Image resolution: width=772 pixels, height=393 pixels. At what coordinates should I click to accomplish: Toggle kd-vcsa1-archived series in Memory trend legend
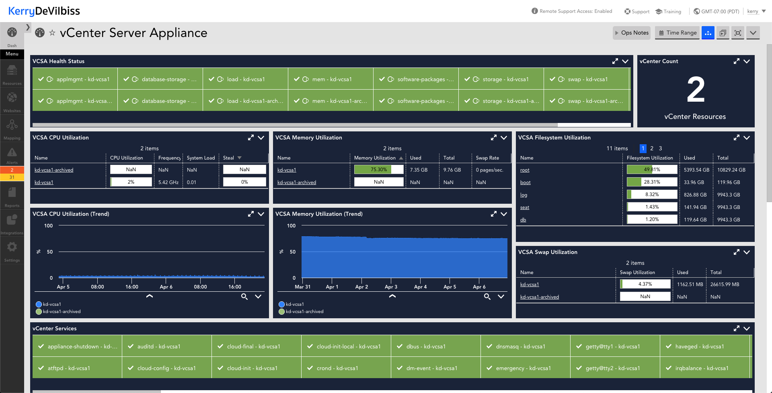pyautogui.click(x=301, y=311)
